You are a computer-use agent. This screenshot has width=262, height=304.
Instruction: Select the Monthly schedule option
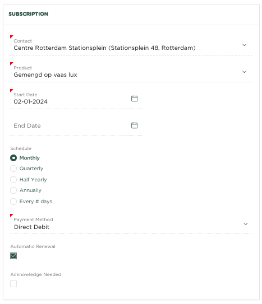coord(13,158)
